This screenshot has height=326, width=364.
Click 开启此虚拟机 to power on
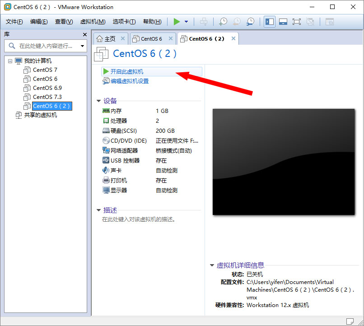pos(126,71)
